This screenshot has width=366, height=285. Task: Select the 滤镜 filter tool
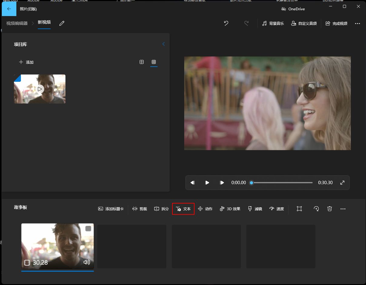255,209
